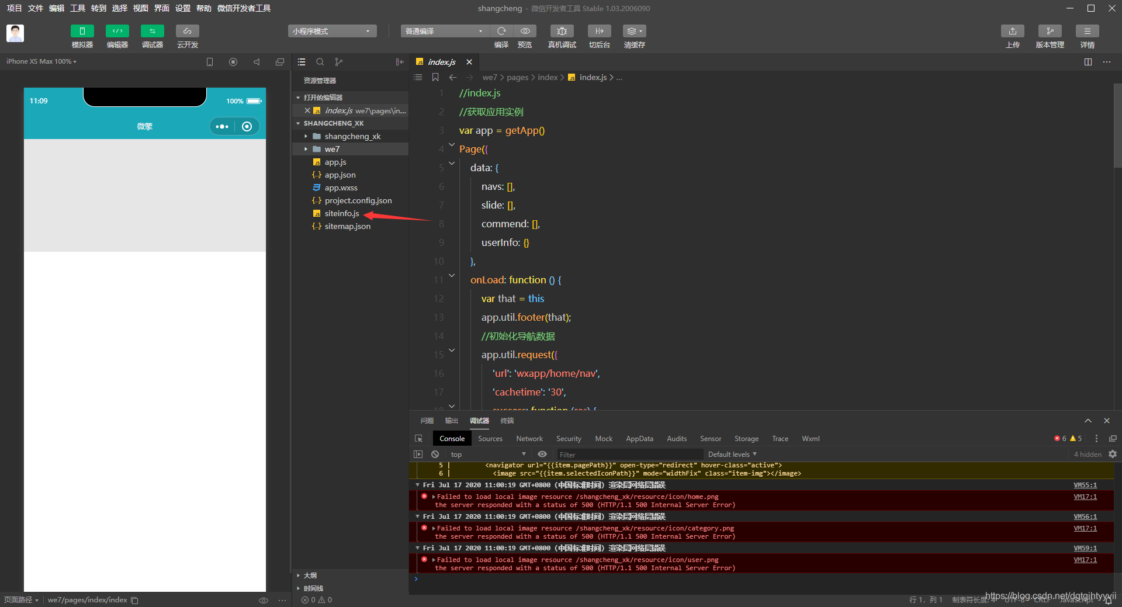This screenshot has height=607, width=1122.
Task: Show the file explorer list view
Action: pyautogui.click(x=302, y=62)
